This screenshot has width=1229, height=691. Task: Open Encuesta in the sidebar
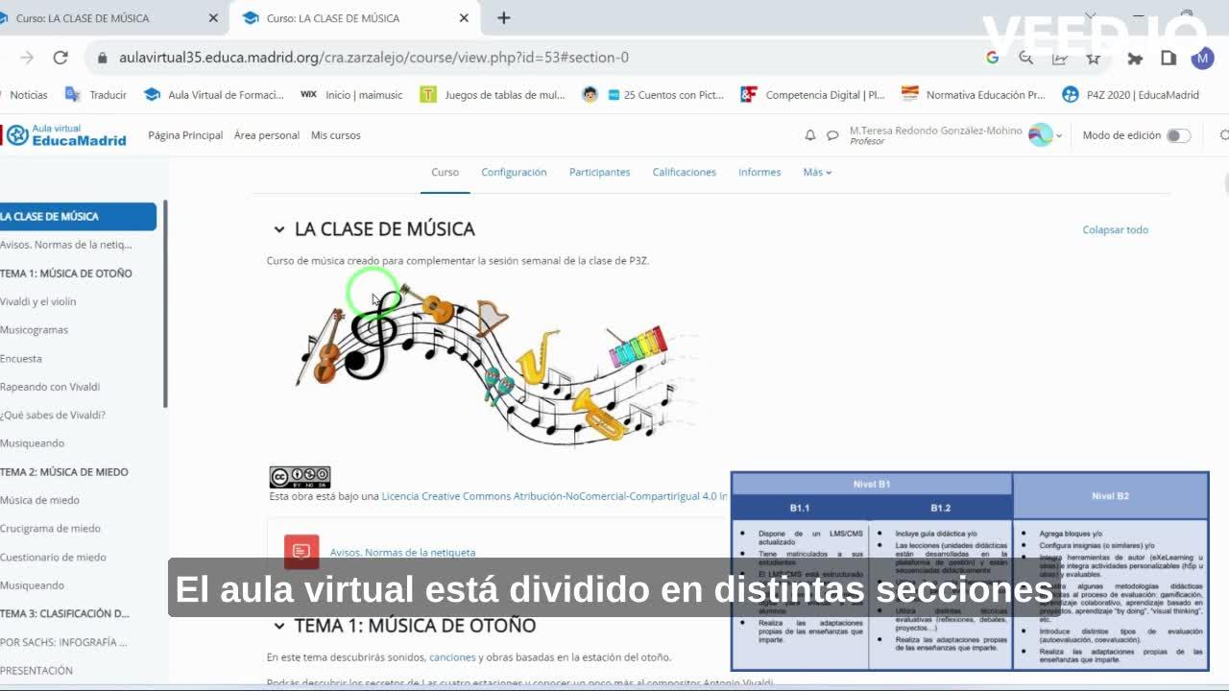21,359
